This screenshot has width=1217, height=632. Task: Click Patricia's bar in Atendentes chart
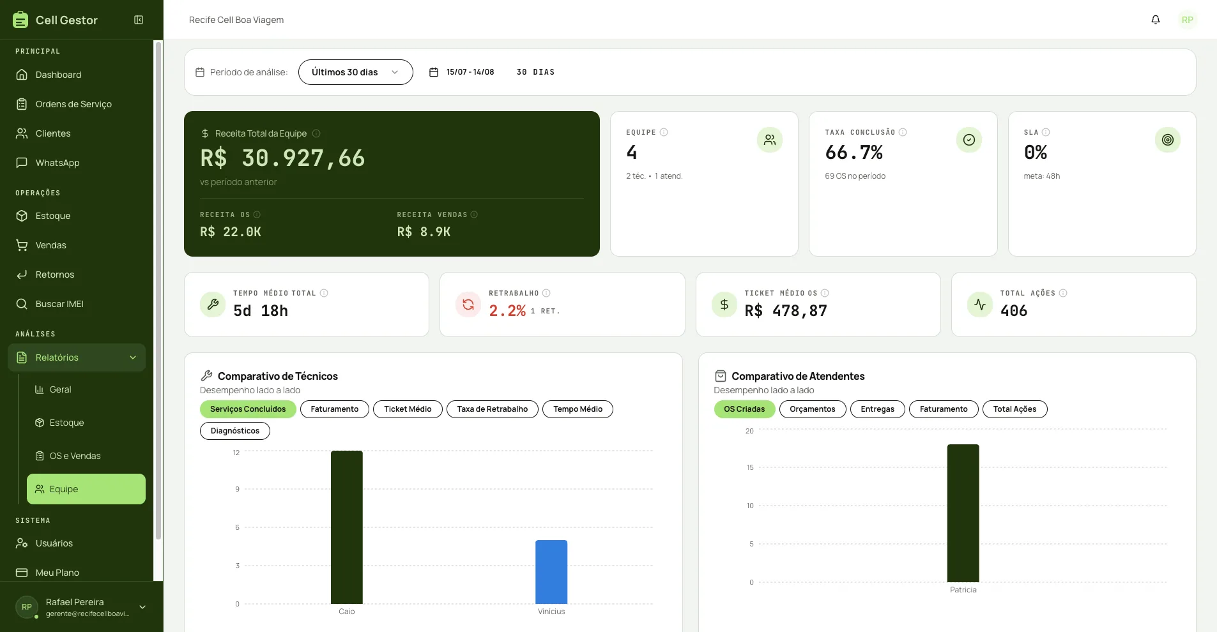[963, 513]
